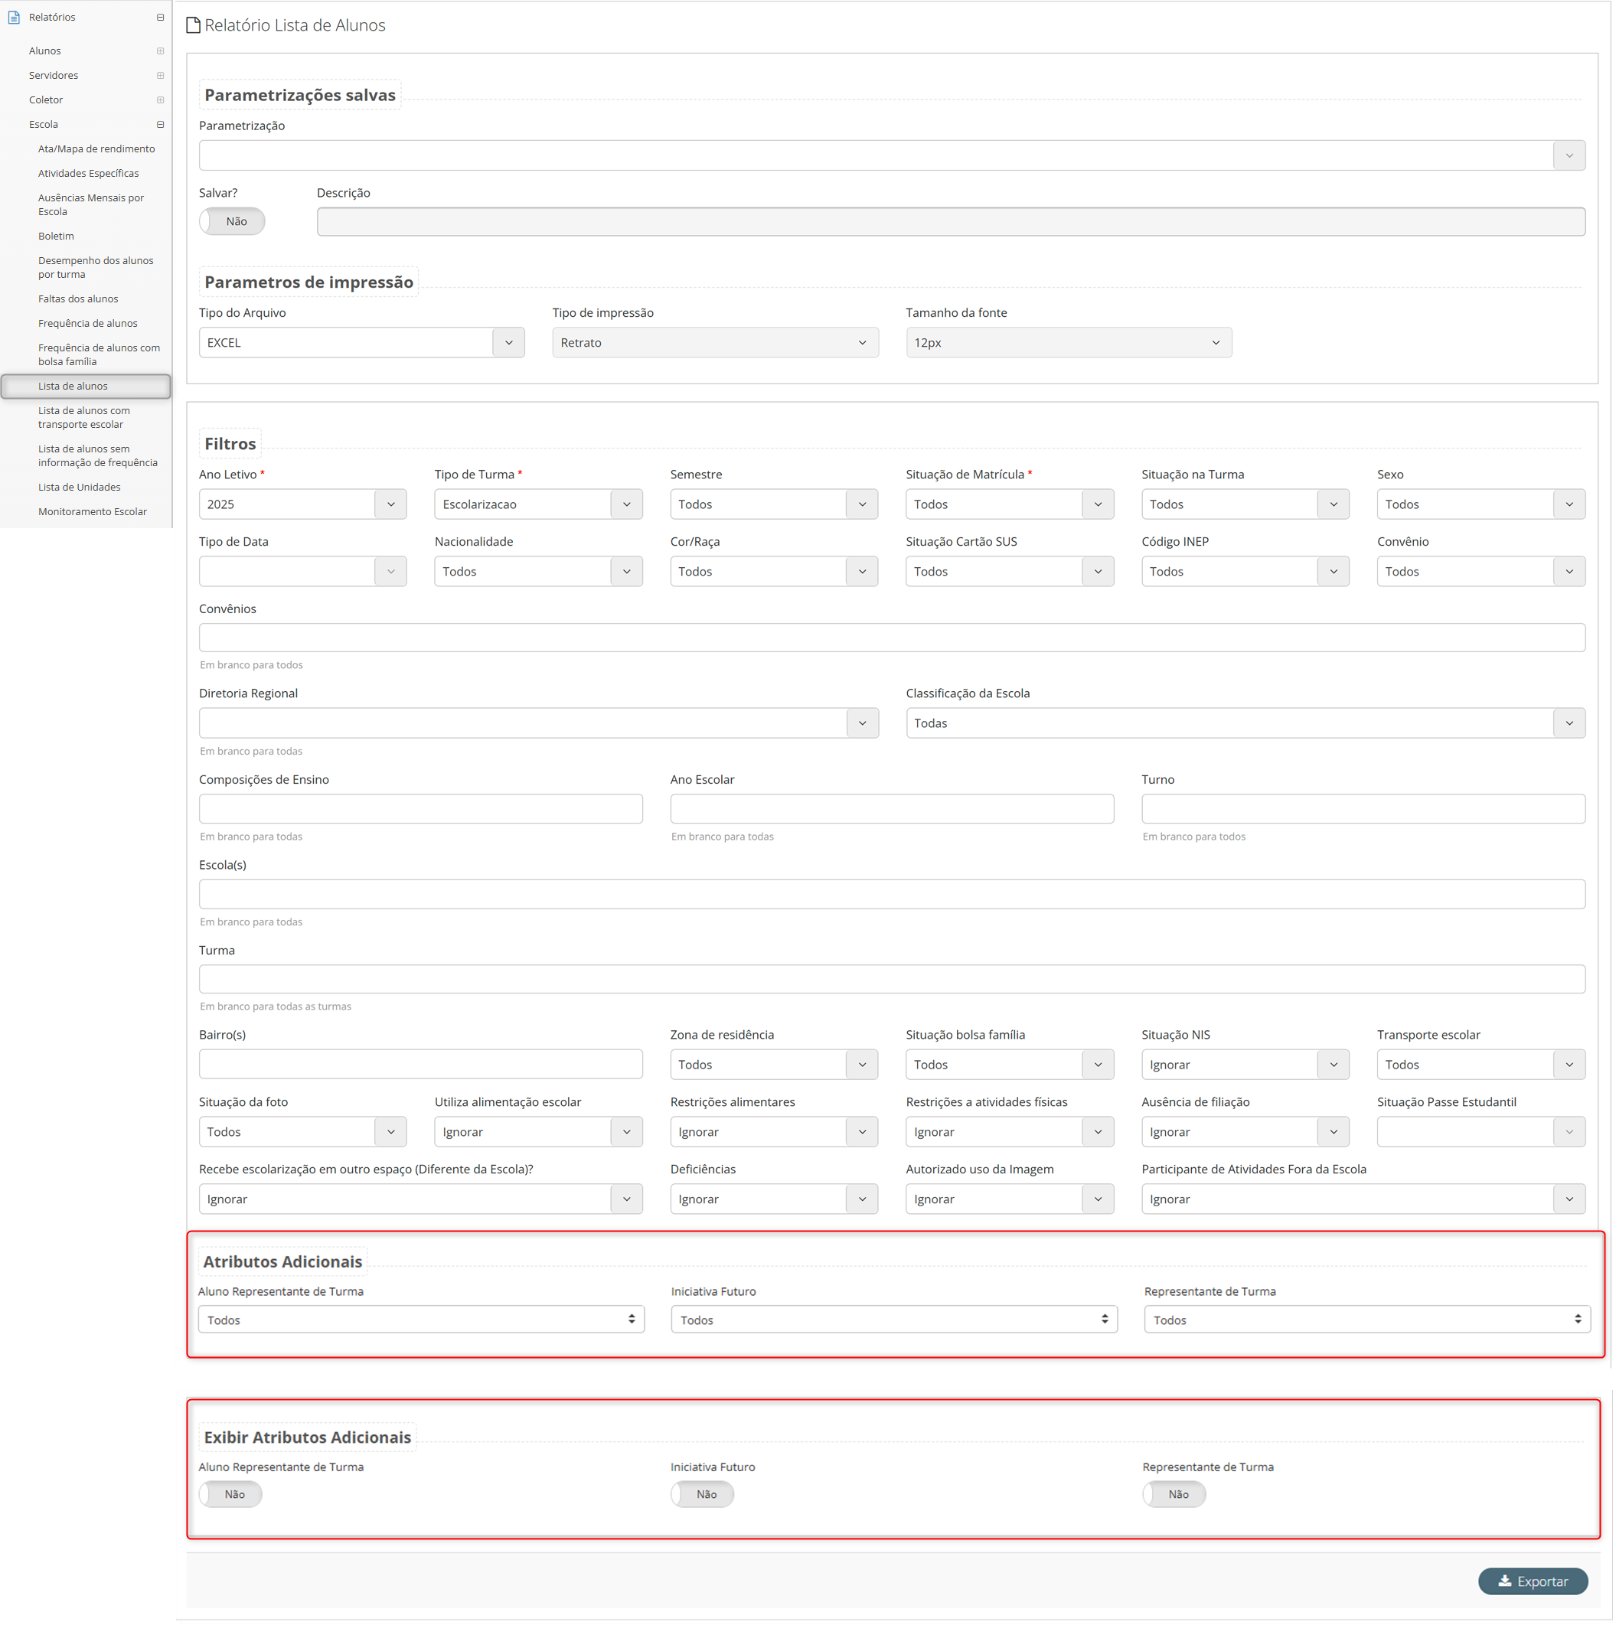Open Atributos Adicionais Aluno Representante de Turma select
The width and height of the screenshot is (1616, 1628).
click(422, 1320)
